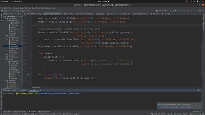Open the Refactor menu
Viewport: 205px width, 115px height.
tap(28, 8)
